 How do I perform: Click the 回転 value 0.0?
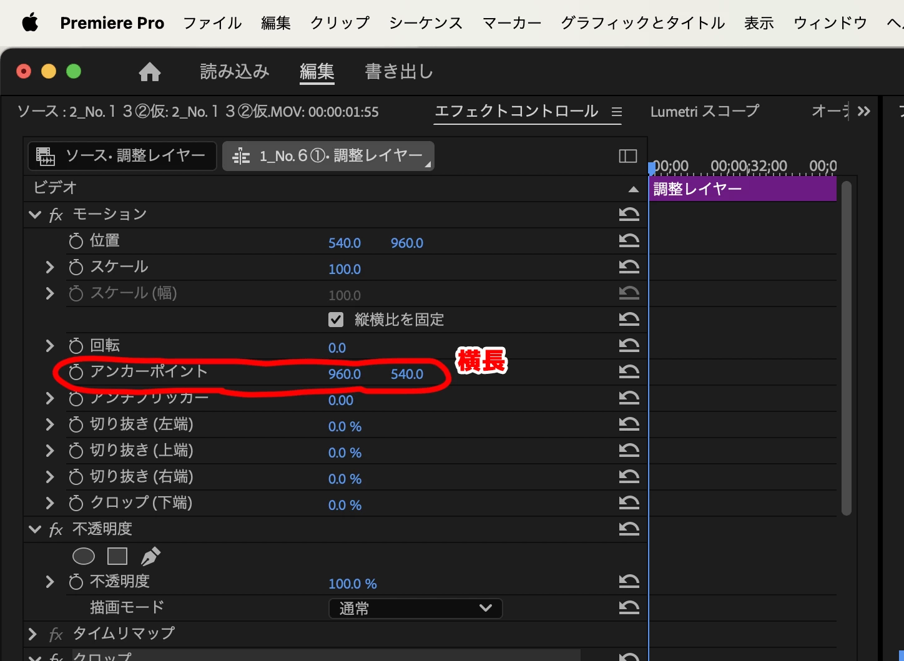337,348
